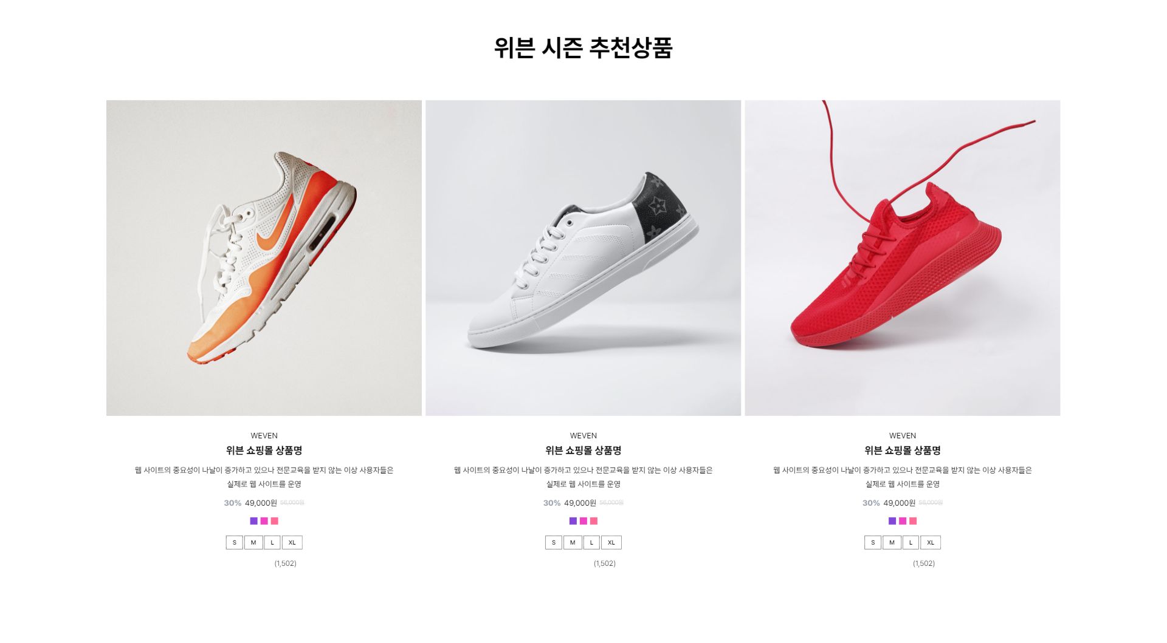This screenshot has height=643, width=1167.
Task: Select magenta color swatch under first product
Action: [x=264, y=521]
